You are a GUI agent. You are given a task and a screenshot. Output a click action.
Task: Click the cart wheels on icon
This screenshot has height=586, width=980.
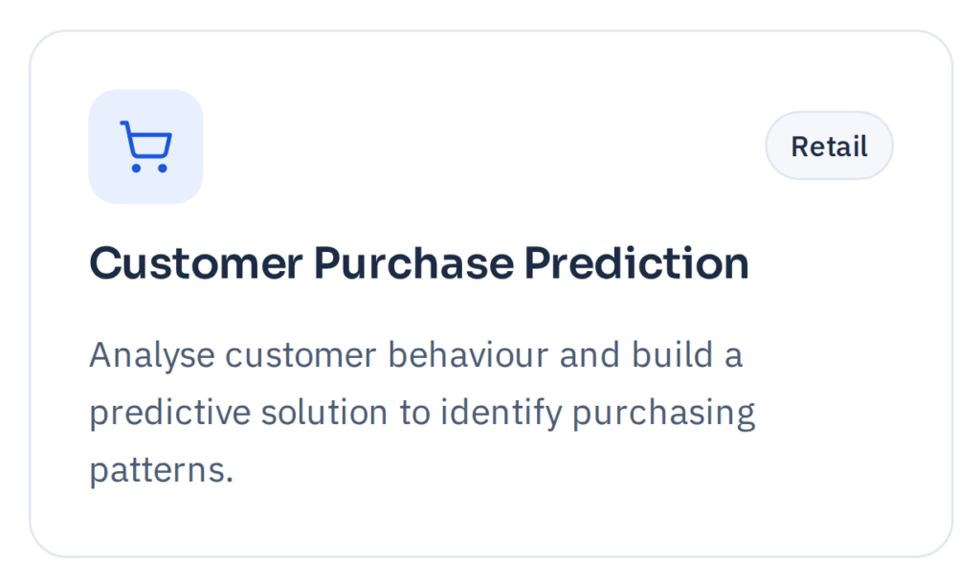point(149,168)
